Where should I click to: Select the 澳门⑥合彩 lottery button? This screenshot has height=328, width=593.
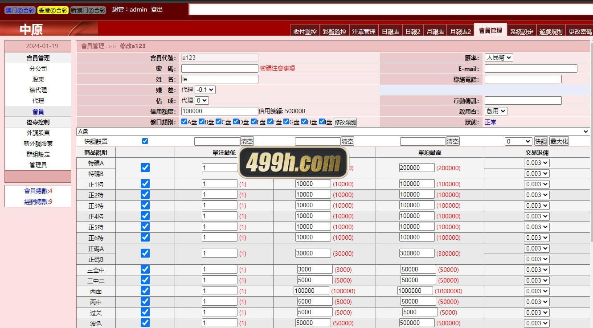point(20,10)
